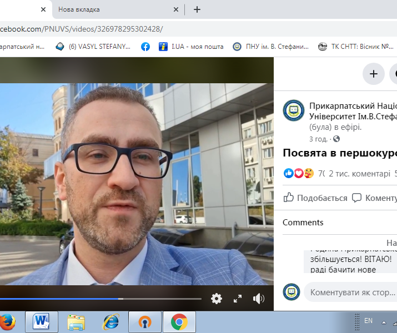Click the Facebook plus create button

tap(374, 74)
